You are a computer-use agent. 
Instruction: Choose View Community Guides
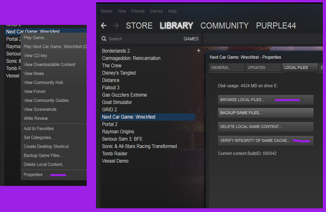[46, 100]
